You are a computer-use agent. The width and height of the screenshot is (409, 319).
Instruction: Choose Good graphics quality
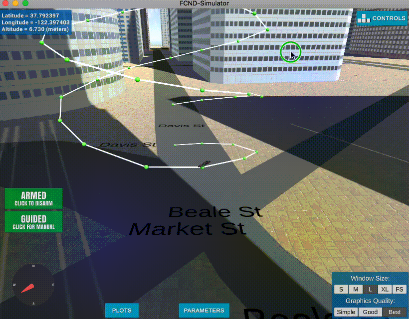pos(370,312)
